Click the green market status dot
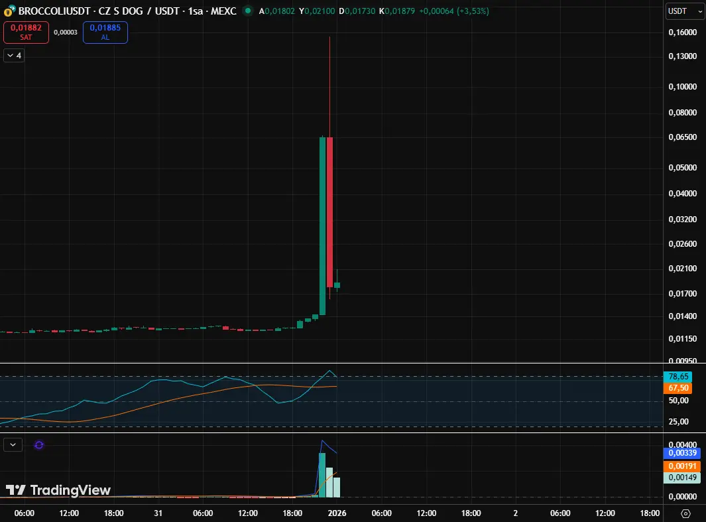706x522 pixels. pyautogui.click(x=247, y=11)
